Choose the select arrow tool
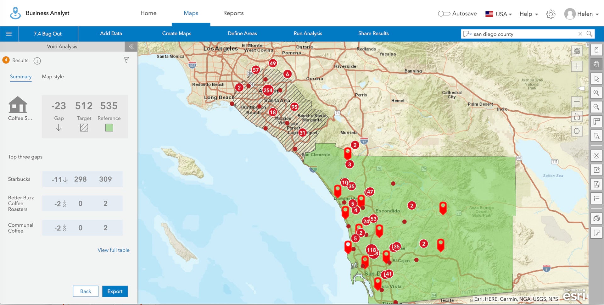 click(x=596, y=79)
